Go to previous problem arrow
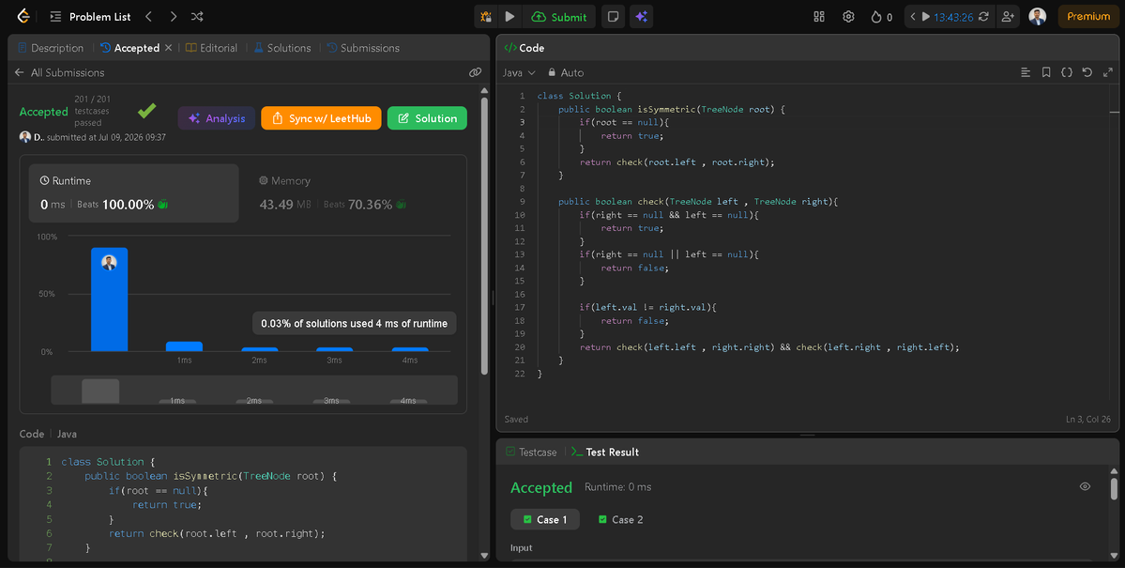 (148, 17)
